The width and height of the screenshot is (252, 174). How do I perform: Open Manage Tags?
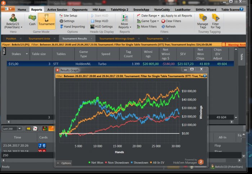pos(203,21)
